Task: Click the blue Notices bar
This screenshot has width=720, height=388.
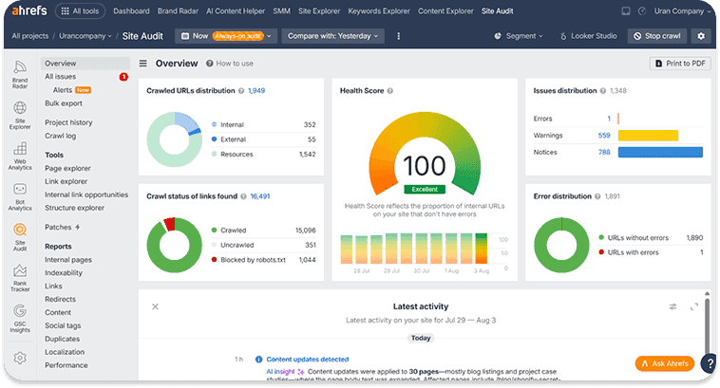Action: coord(660,153)
